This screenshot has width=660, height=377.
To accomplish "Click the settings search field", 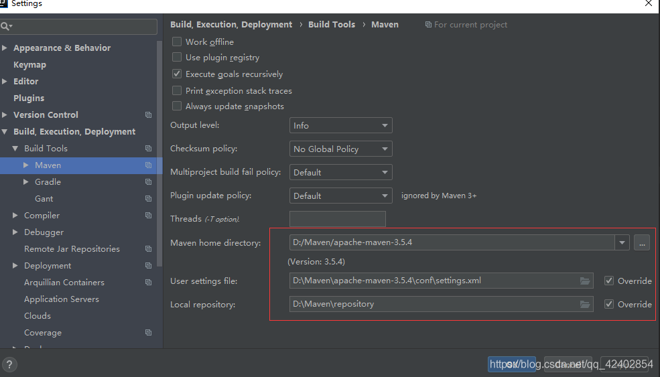I will pyautogui.click(x=78, y=27).
